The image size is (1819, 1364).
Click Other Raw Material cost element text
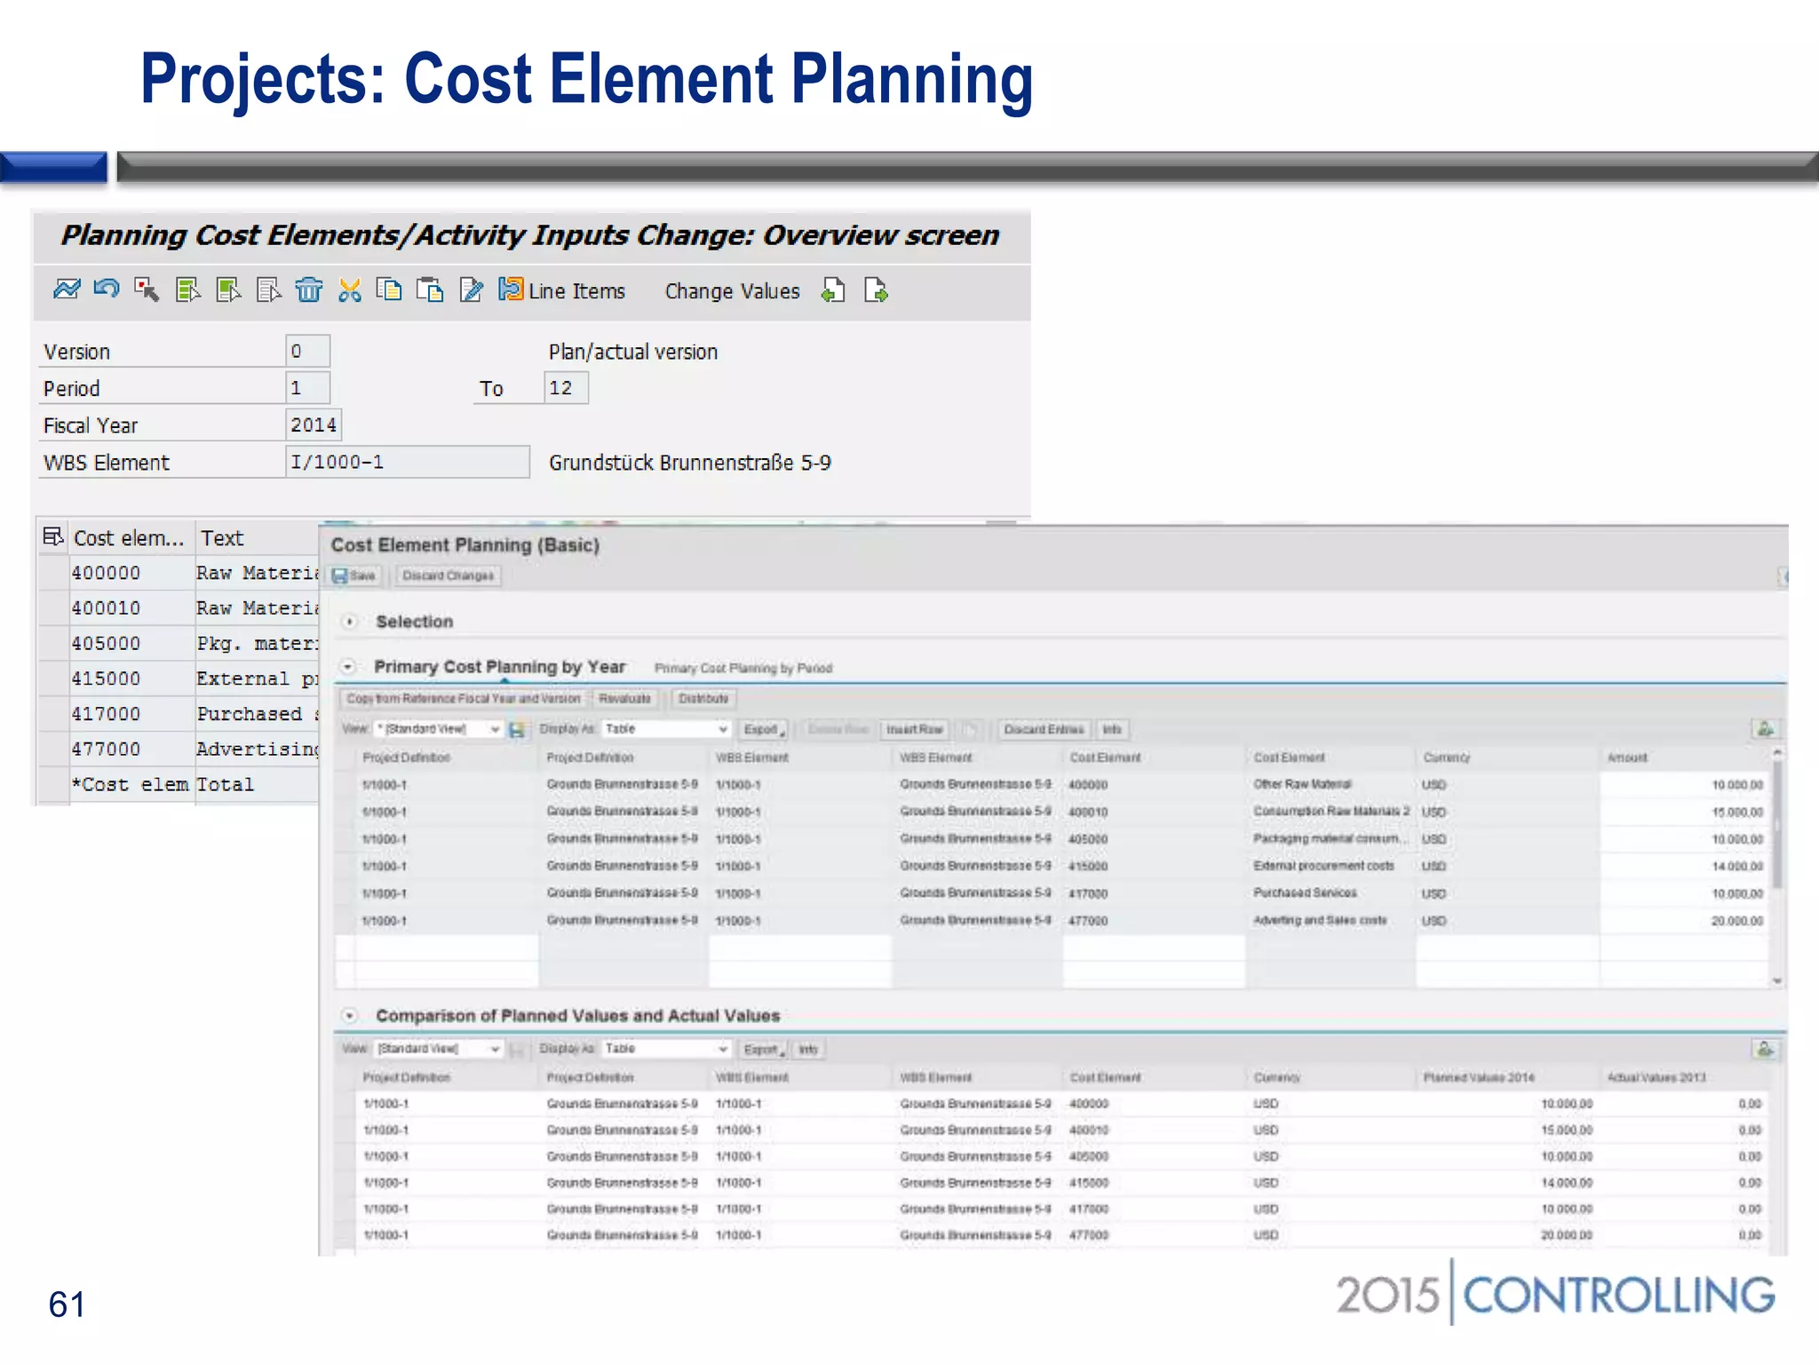[1302, 784]
